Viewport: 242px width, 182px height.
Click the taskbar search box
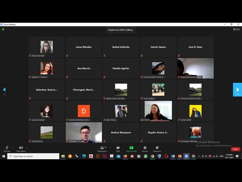point(33,156)
